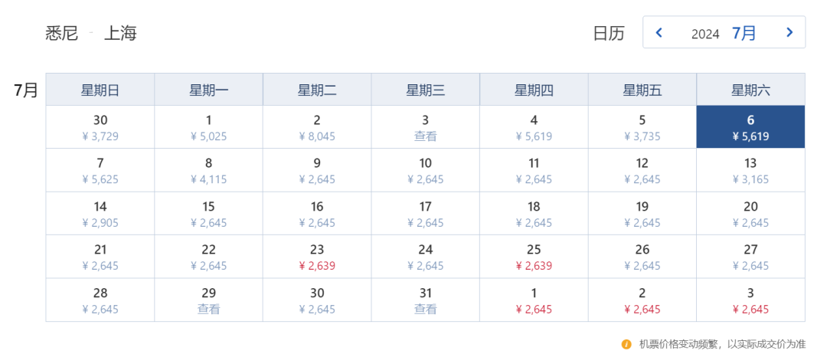Click the 星期六 column header
The height and width of the screenshot is (354, 827).
coord(750,90)
